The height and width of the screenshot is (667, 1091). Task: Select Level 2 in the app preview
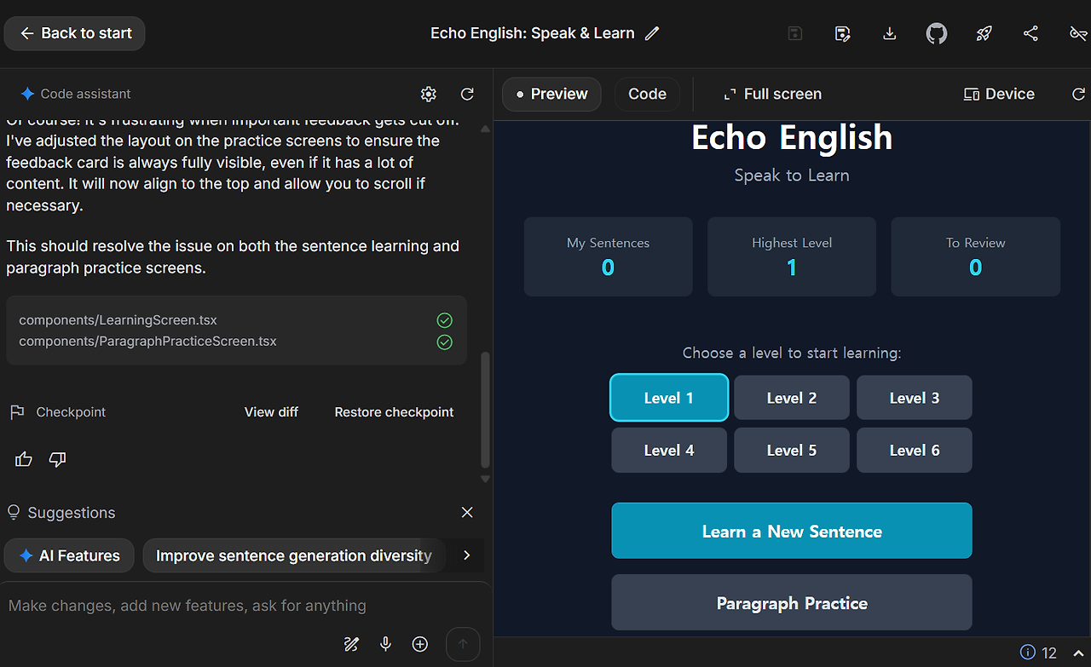tap(792, 398)
